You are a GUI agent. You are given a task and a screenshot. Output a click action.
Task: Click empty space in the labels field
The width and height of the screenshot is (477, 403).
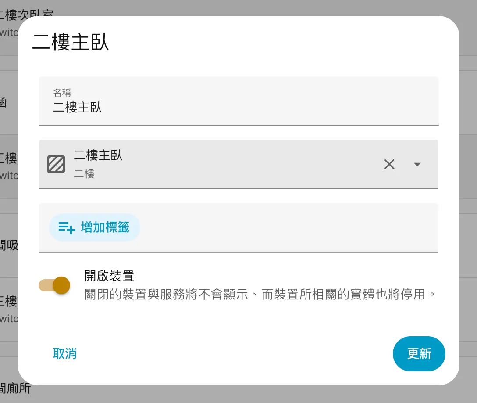point(285,227)
